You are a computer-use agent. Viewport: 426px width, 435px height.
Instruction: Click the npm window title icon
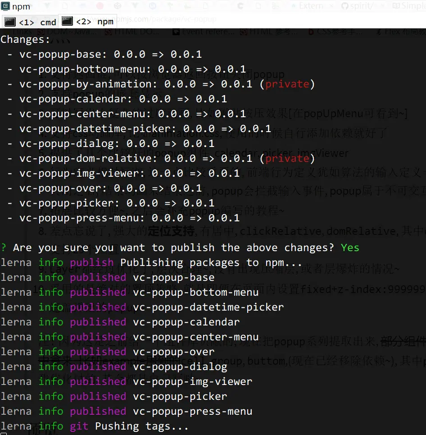[x=5, y=6]
